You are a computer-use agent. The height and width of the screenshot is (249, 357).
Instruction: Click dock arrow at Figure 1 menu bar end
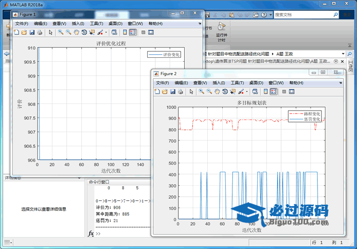200,23
